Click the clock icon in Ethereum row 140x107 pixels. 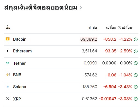(136, 51)
